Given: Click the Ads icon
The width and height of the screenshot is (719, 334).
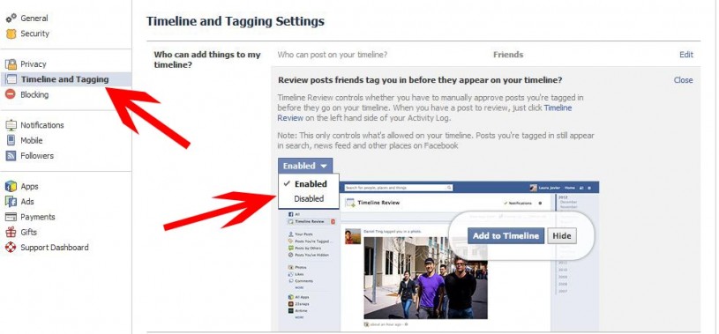Looking at the screenshot, I should (x=11, y=202).
